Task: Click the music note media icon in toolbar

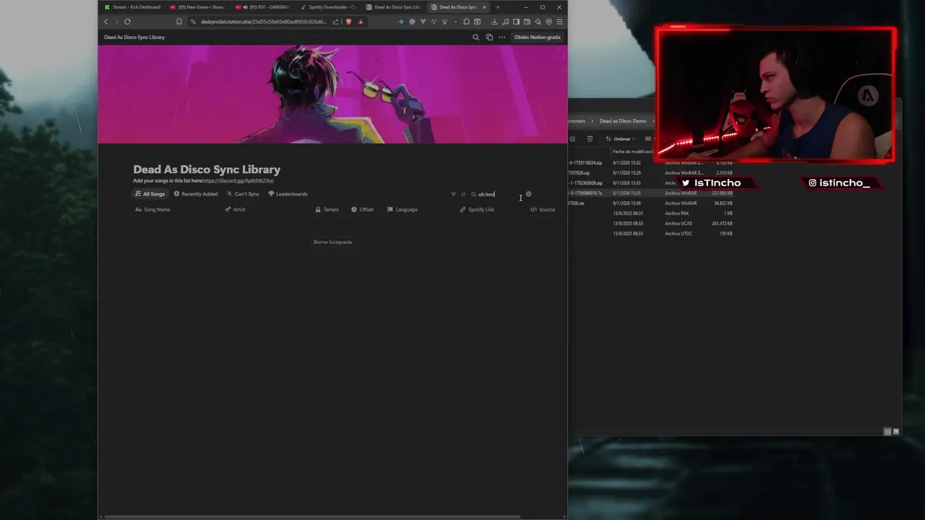Action: [x=505, y=22]
